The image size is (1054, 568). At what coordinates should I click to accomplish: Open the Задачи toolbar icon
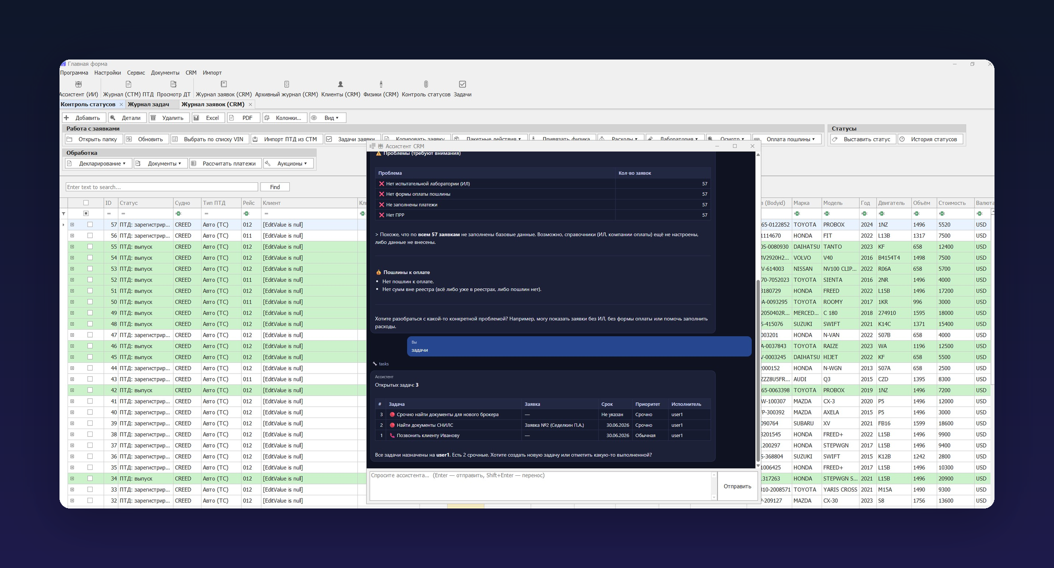462,89
